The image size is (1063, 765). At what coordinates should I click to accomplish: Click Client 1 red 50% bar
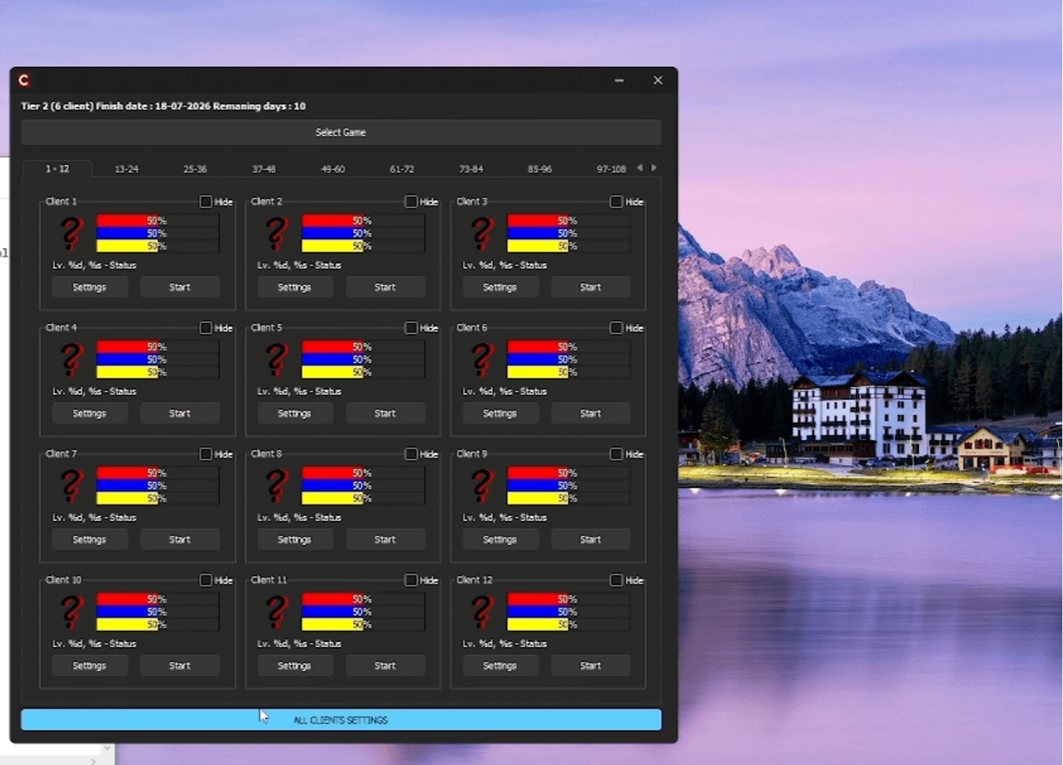[x=158, y=220]
